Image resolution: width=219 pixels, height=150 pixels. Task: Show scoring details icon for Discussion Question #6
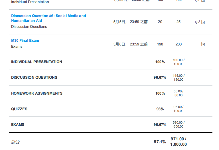tap(203, 22)
